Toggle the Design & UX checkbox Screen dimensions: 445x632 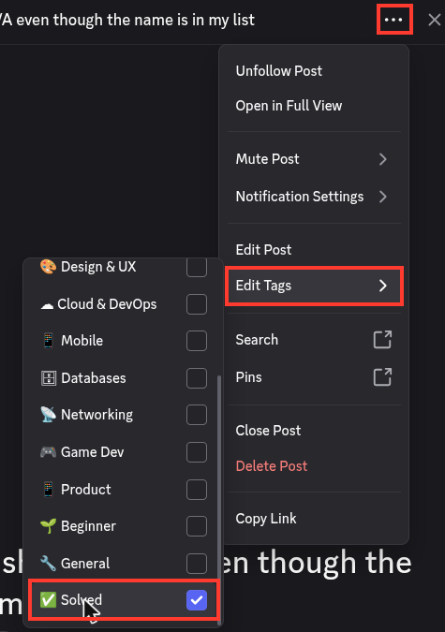pos(197,267)
